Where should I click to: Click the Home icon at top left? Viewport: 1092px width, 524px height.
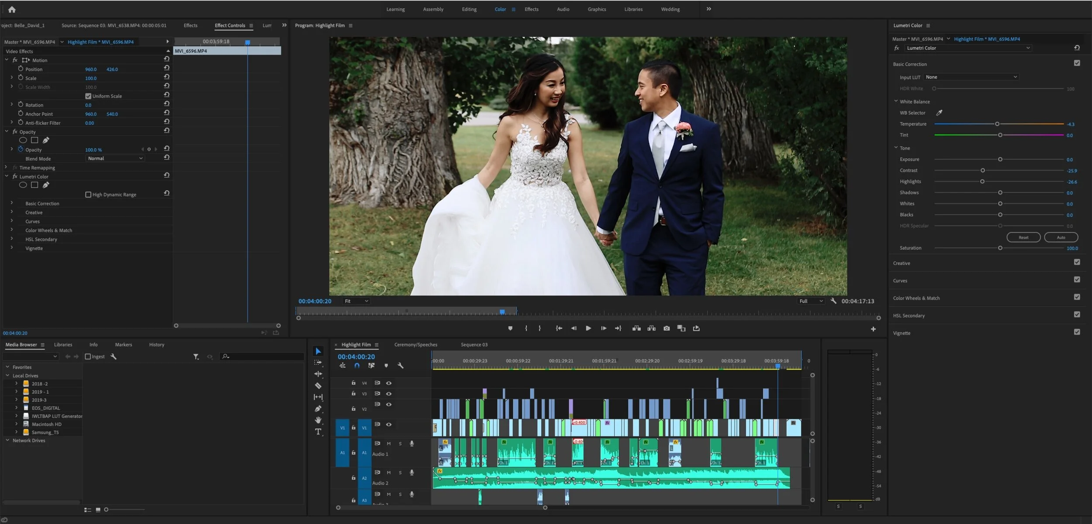click(12, 9)
